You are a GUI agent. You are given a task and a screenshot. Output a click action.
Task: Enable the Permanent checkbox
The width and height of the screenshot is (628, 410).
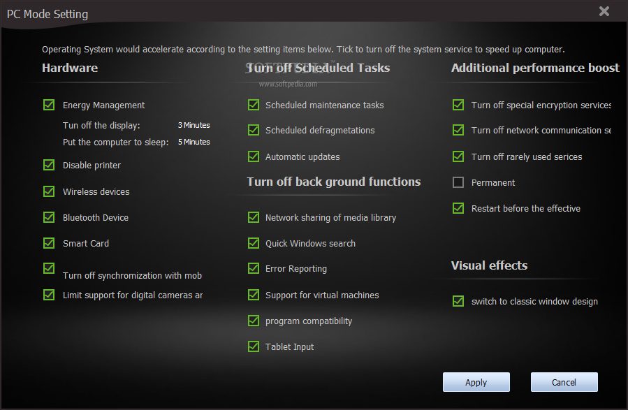click(458, 182)
